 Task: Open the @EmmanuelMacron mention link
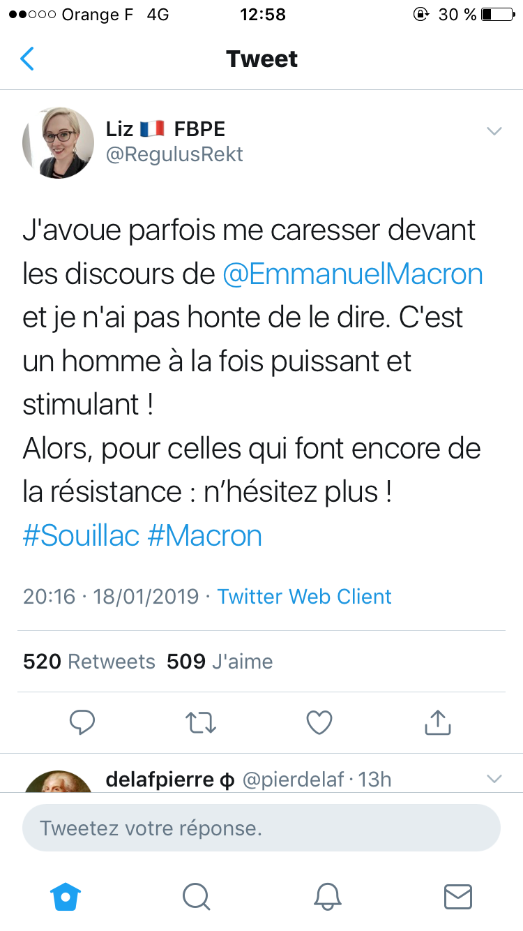coord(353,274)
